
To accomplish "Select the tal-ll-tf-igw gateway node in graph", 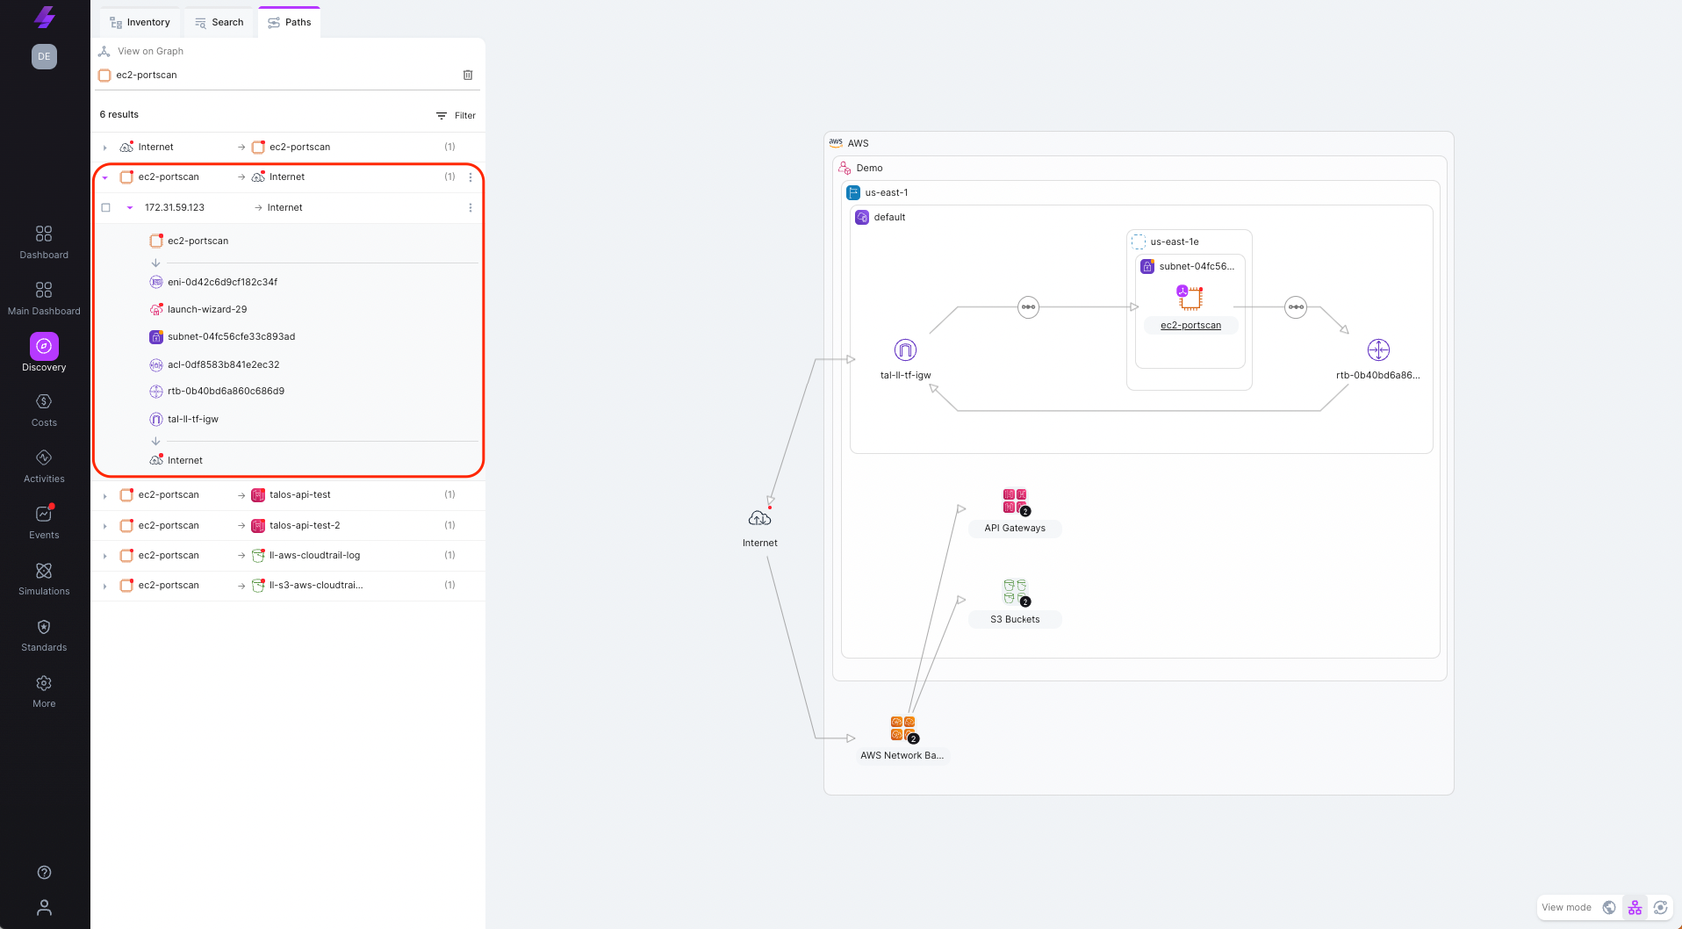I will pos(905,350).
